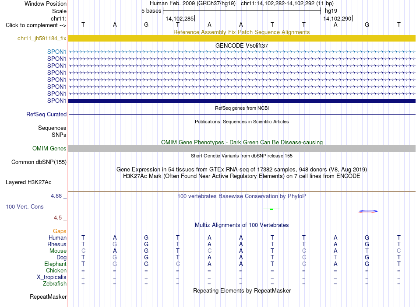Image resolution: width=416 pixels, height=307 pixels.
Task: Select the Human alignment row label
Action: click(x=57, y=237)
